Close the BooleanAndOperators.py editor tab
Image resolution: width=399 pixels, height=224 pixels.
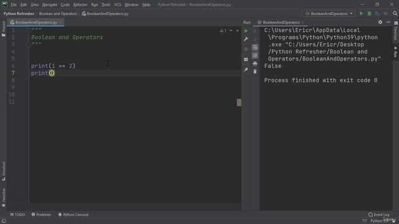[60, 22]
